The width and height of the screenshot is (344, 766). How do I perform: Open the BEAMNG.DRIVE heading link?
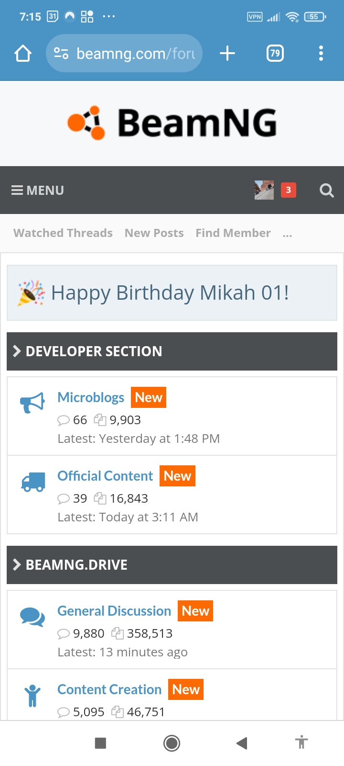[x=76, y=565]
